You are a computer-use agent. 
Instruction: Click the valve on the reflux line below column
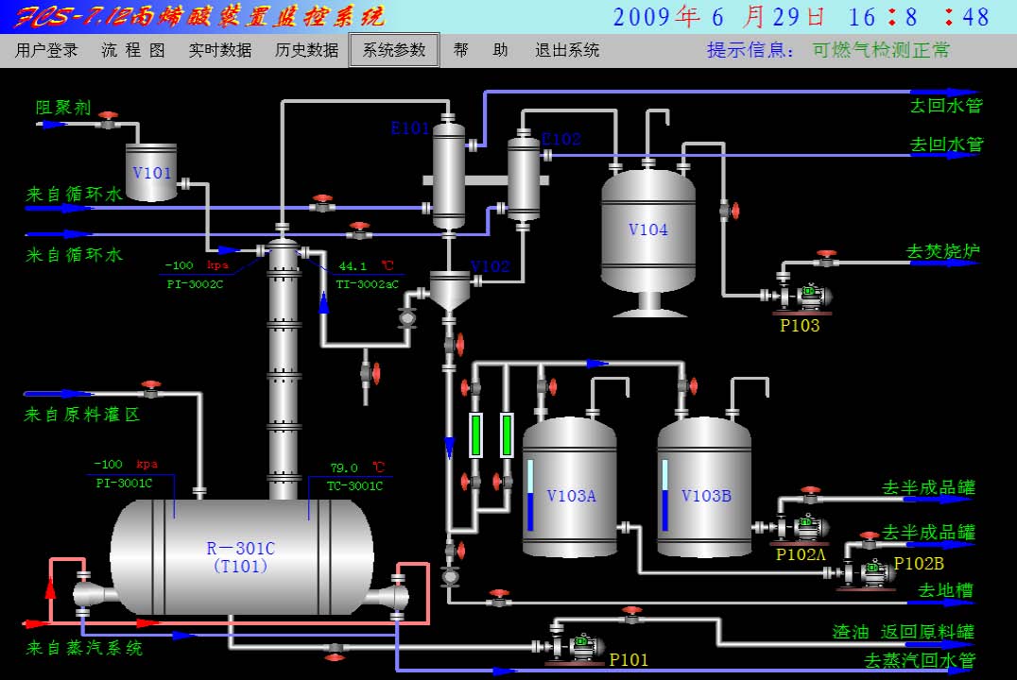pos(371,373)
